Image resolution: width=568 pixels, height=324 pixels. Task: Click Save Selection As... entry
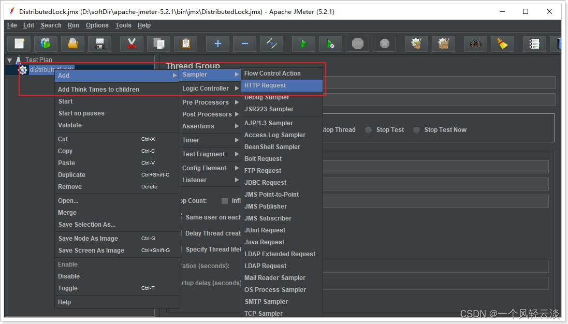coord(116,225)
